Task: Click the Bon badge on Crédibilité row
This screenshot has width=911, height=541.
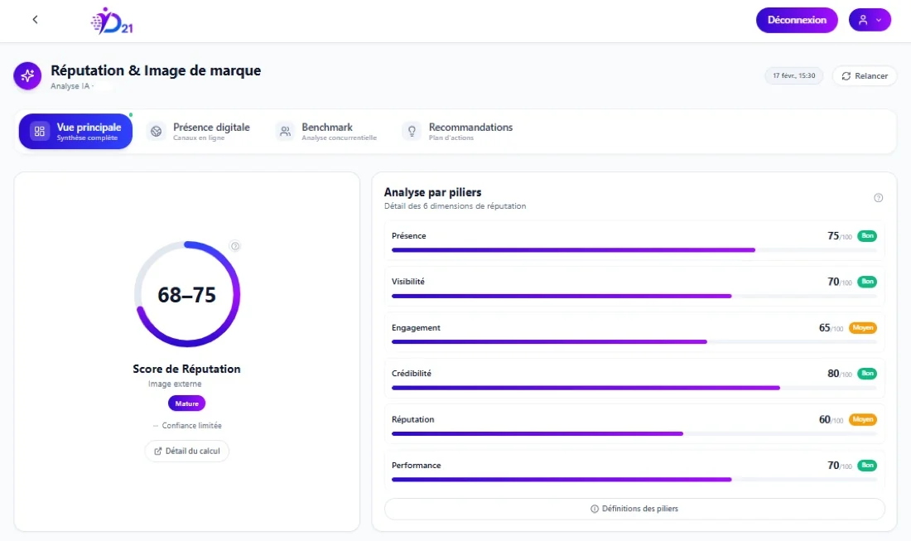Action: click(867, 374)
